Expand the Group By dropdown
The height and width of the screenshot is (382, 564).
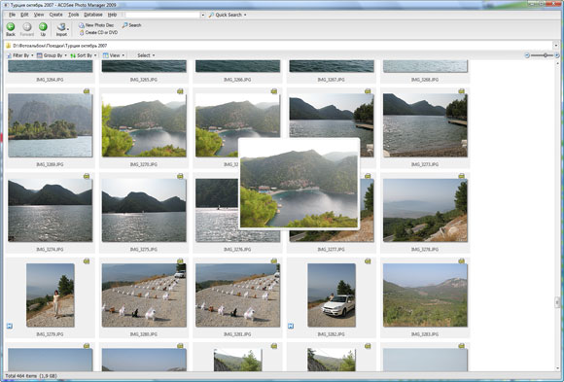click(52, 55)
